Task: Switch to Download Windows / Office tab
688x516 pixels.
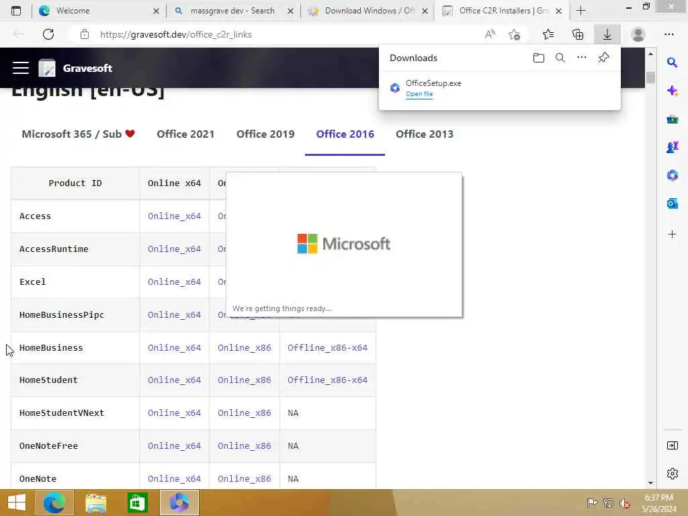Action: [x=368, y=11]
